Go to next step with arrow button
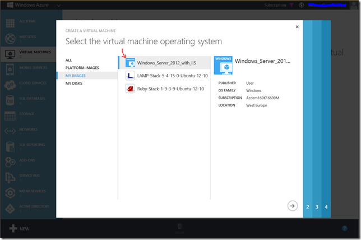 (293, 206)
